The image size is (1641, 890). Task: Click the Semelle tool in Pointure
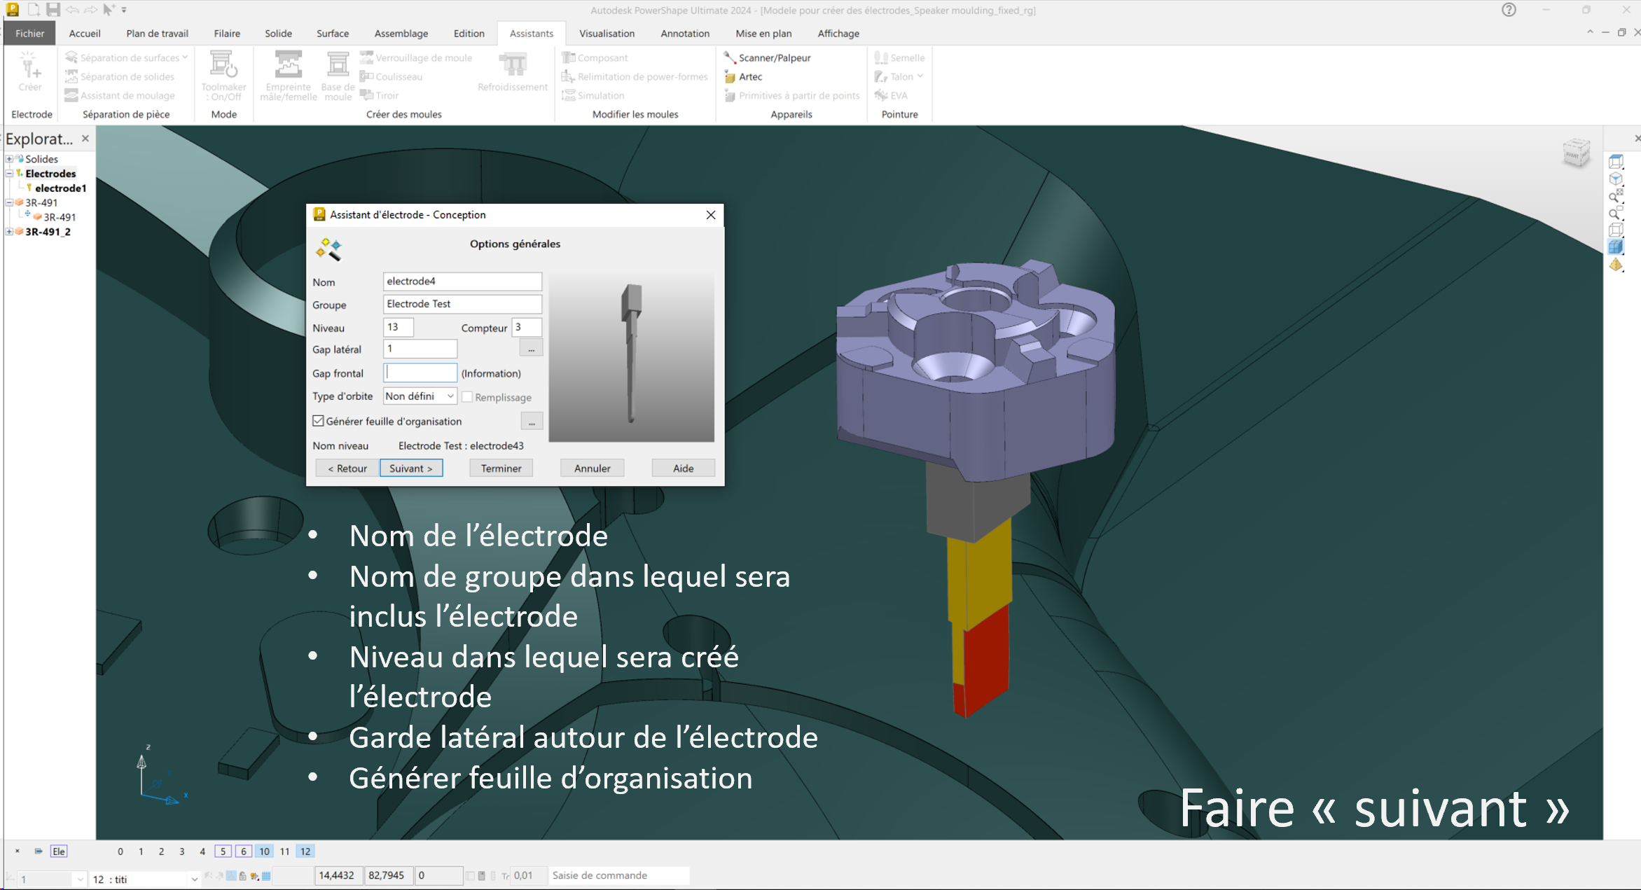coord(899,57)
